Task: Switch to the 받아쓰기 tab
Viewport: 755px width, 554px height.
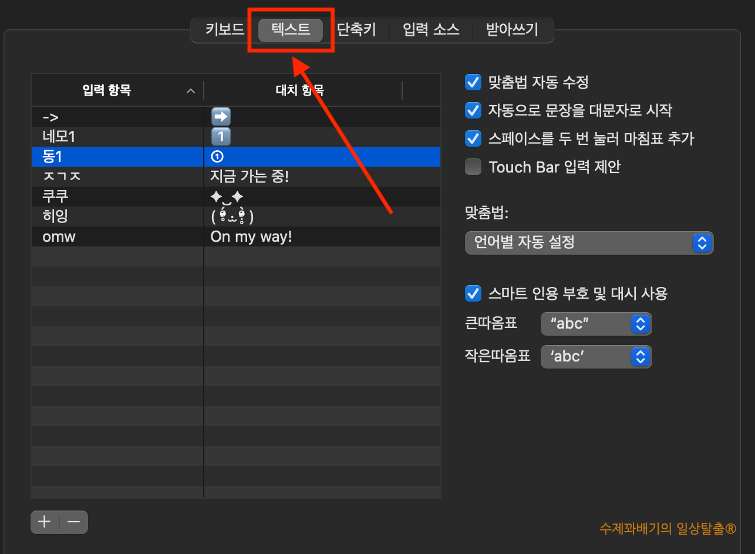Action: point(513,30)
